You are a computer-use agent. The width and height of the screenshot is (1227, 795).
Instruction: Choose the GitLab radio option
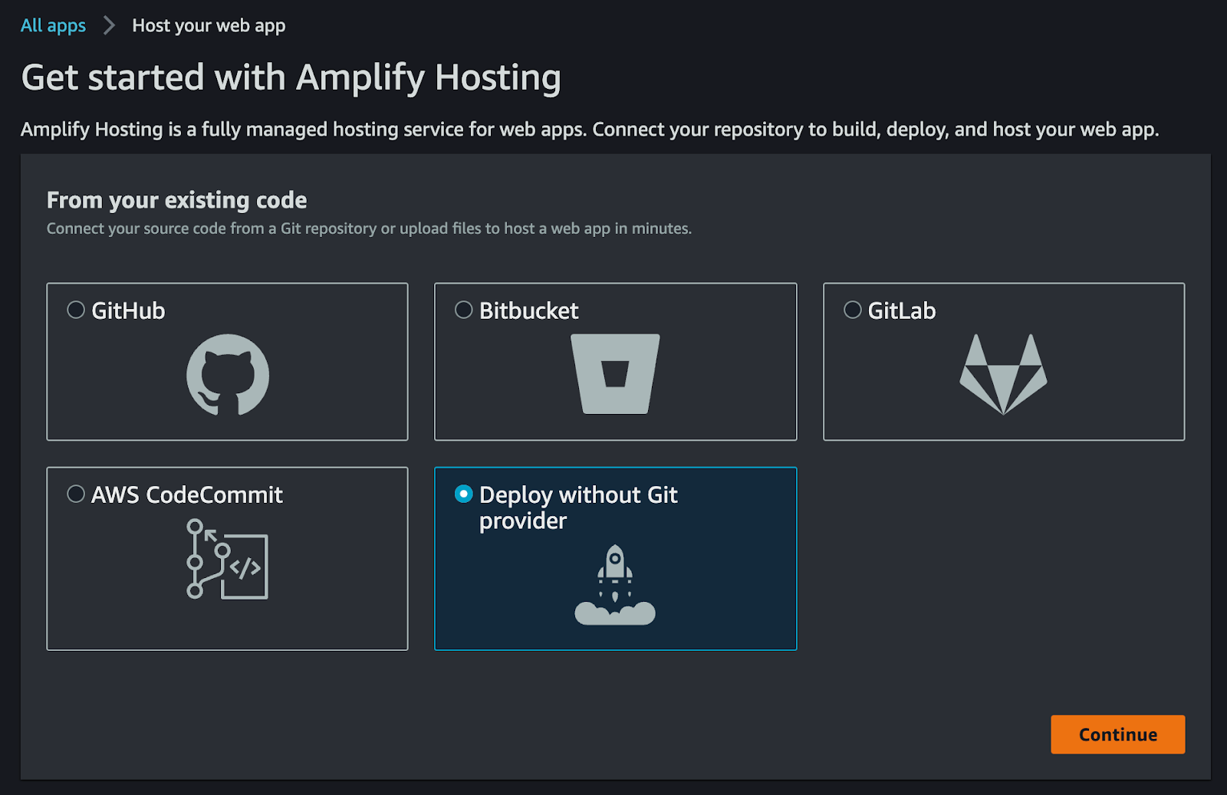(x=853, y=310)
